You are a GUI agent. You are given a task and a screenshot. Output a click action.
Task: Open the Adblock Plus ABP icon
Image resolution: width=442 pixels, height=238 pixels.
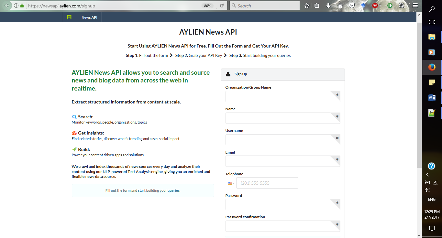[375, 5]
